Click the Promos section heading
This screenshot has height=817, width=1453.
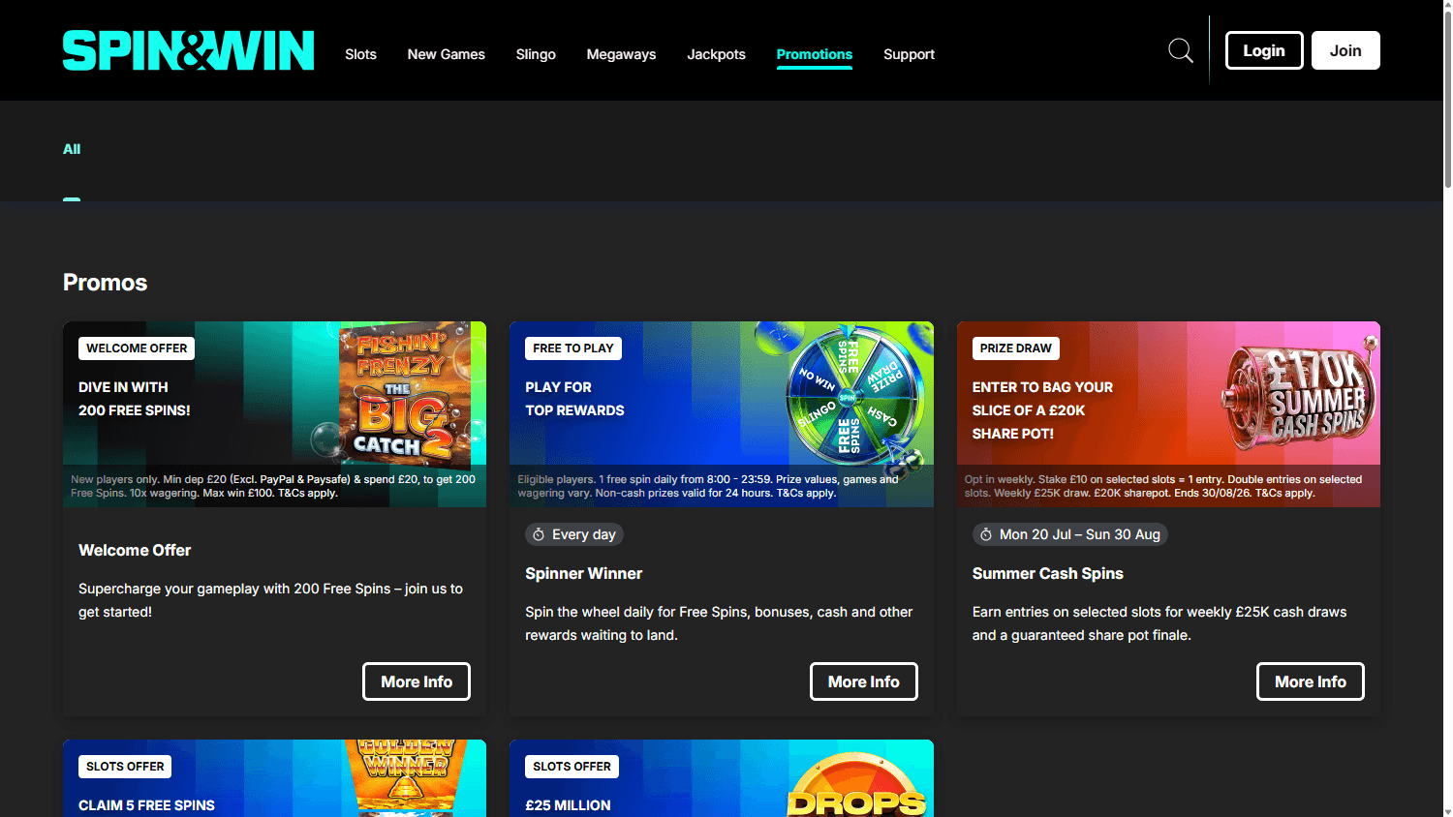(x=105, y=283)
